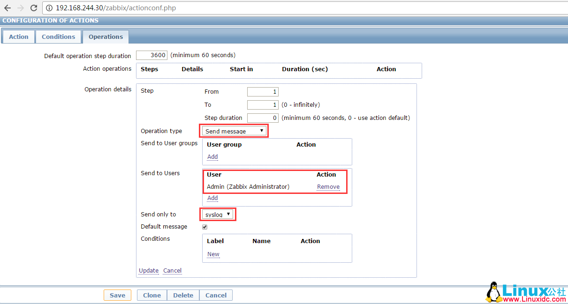Open site information via the info icon

point(49,8)
